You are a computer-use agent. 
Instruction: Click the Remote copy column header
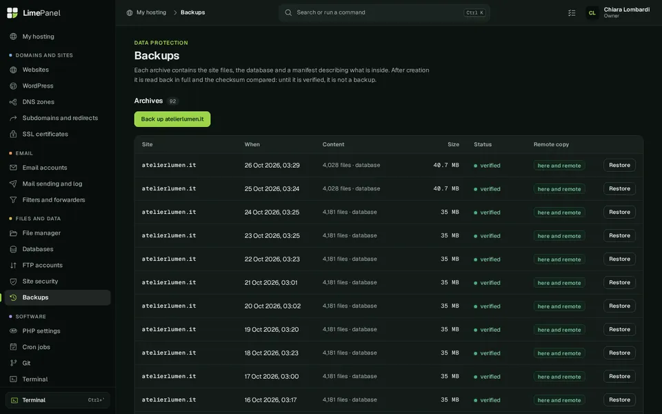coord(551,144)
